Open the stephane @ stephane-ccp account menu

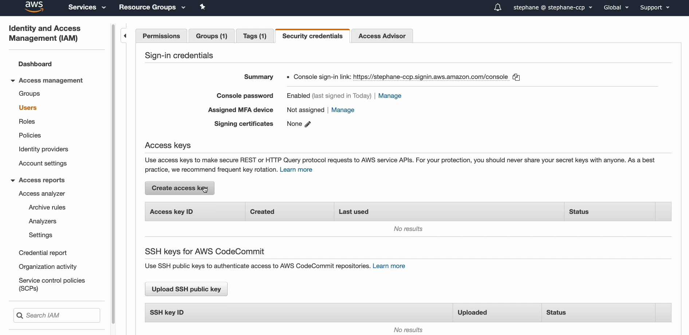point(552,7)
